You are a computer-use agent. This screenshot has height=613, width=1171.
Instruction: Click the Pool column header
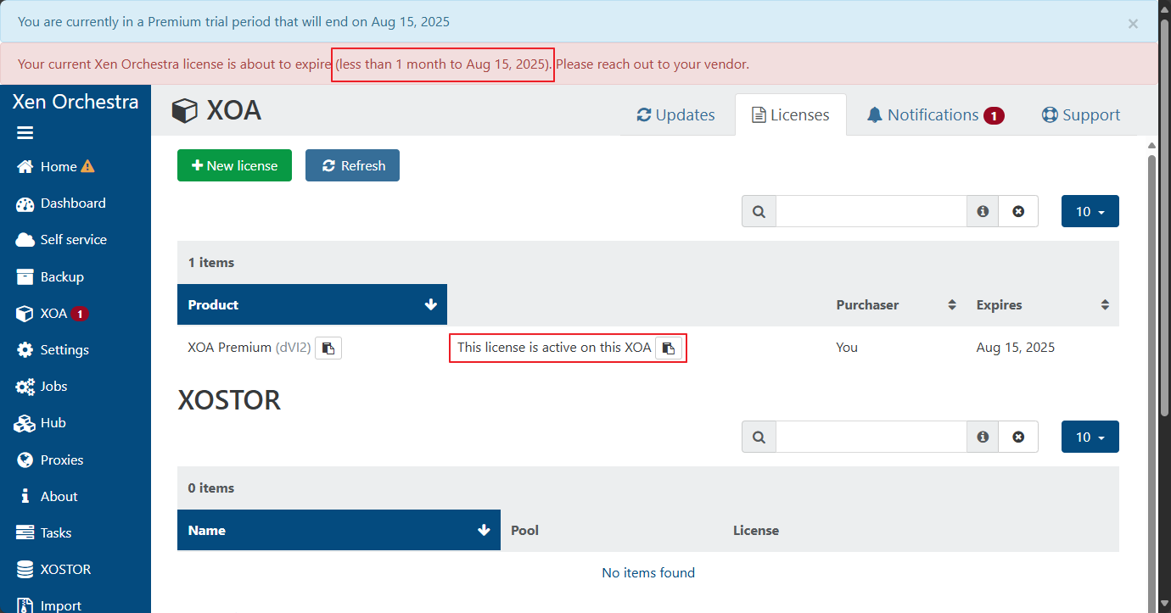point(524,530)
